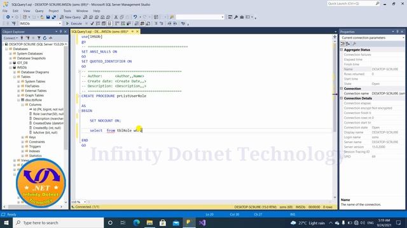
Task: Click Property Pages icon in Properties panel
Action: pyautogui.click(x=354, y=44)
